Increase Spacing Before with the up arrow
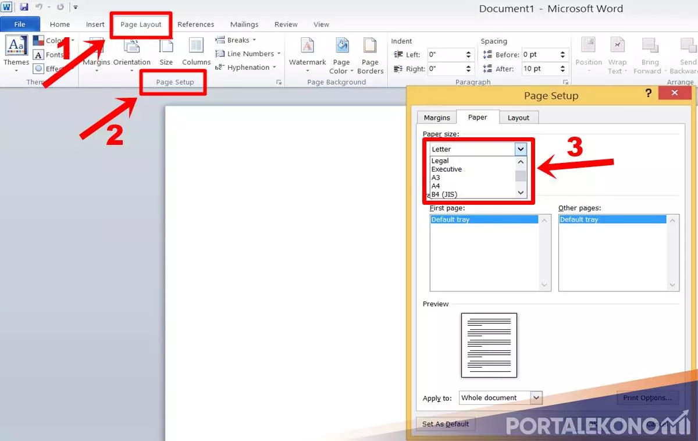698x441 pixels. [x=563, y=52]
